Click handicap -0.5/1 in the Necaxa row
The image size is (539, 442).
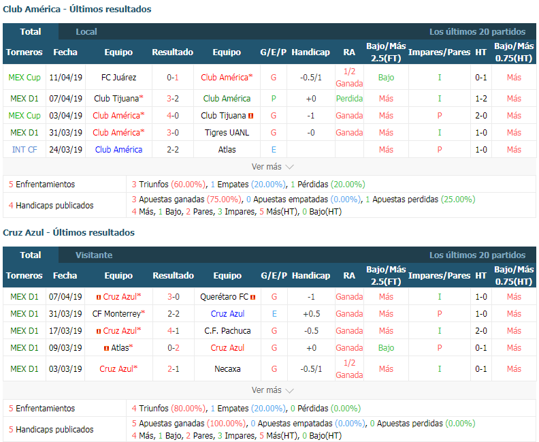(312, 368)
